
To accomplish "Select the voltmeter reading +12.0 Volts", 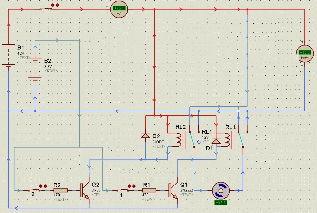I will [305, 54].
